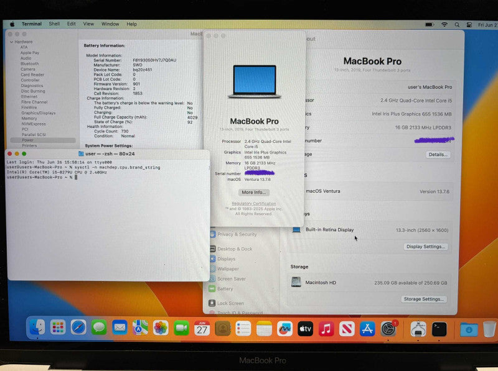The width and height of the screenshot is (498, 371).
Task: Open Apple TV from the Dock
Action: click(305, 329)
